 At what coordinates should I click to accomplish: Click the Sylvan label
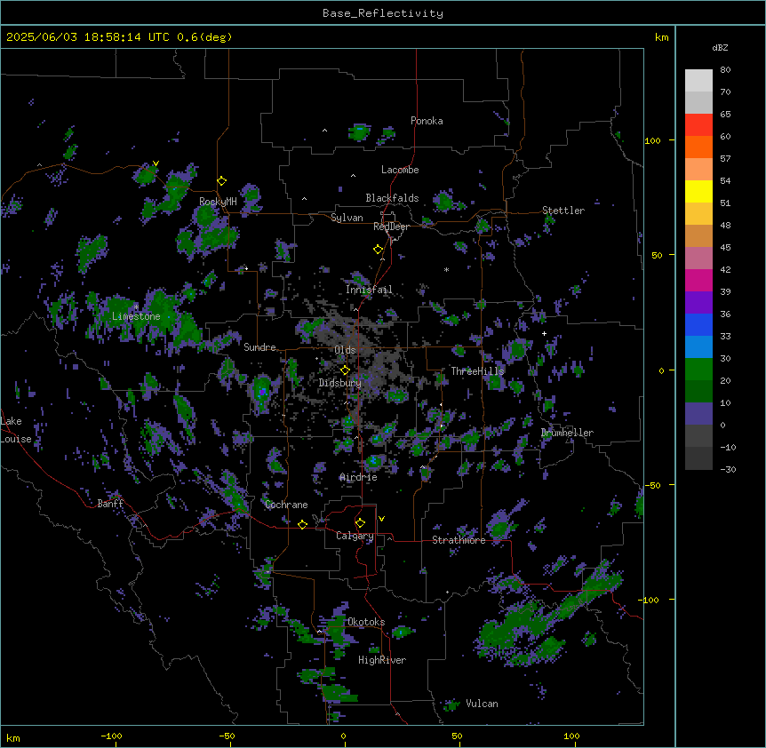pyautogui.click(x=347, y=218)
